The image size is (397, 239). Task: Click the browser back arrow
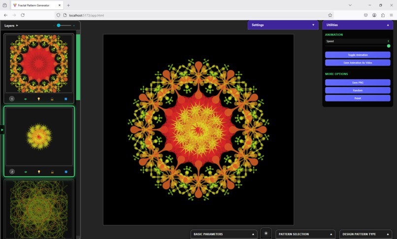pos(5,15)
